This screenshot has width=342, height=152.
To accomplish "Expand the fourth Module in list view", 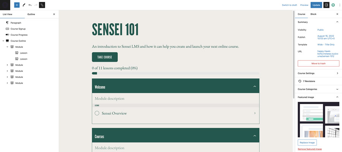I will (x=7, y=77).
